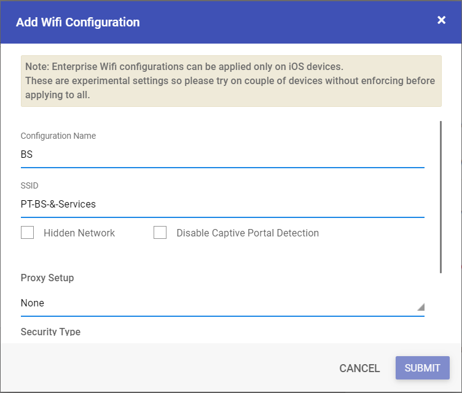Click the Security Type section label
The image size is (462, 393).
pyautogui.click(x=50, y=332)
